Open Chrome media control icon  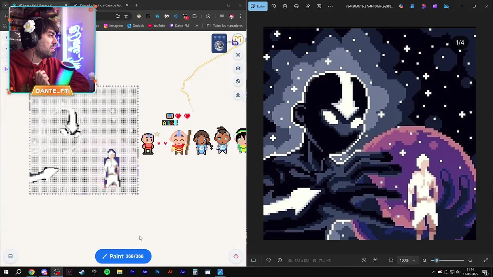tap(222, 16)
